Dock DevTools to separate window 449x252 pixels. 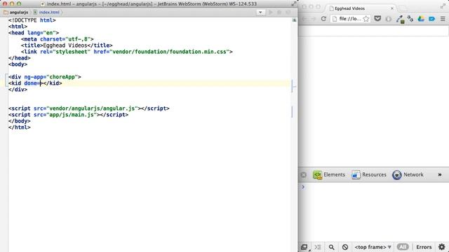coord(304,247)
